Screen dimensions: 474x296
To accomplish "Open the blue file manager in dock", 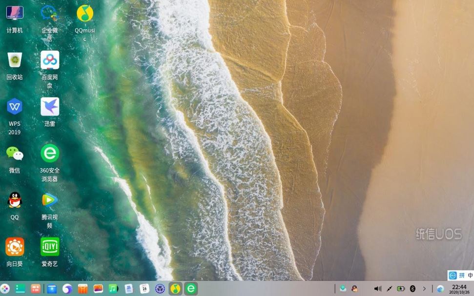I will tap(52, 289).
